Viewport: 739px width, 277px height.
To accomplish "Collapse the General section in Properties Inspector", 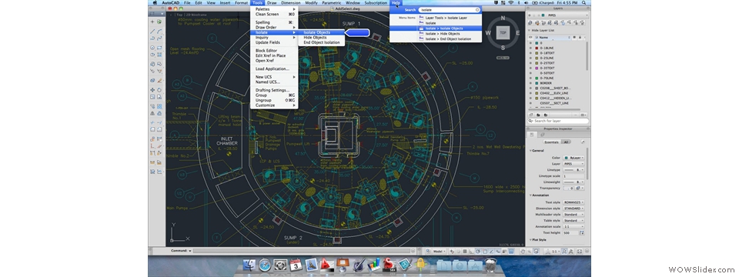I will (x=530, y=151).
